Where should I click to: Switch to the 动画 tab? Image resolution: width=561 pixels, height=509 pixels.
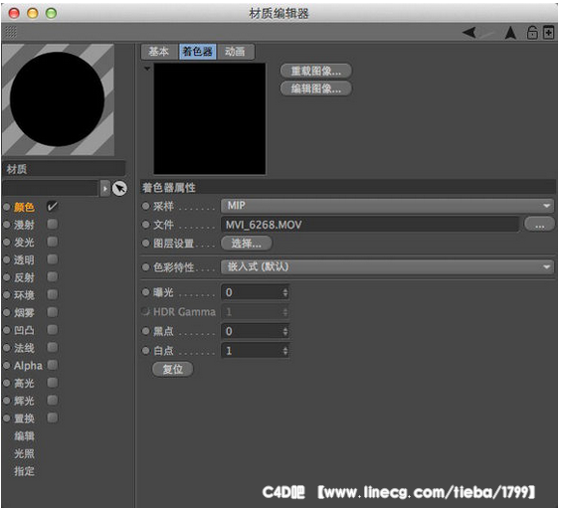pyautogui.click(x=235, y=52)
